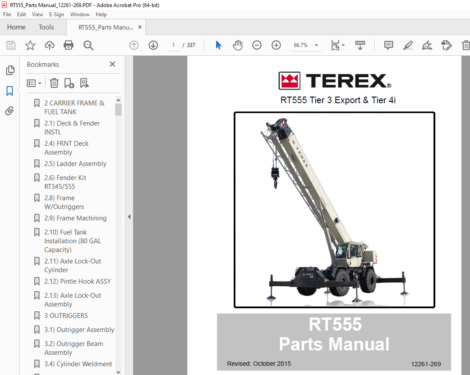Screen dimensions: 470x375
Task: Open bookmark 2.13) Axle Lock-Out Assembly
Action: 72,300
